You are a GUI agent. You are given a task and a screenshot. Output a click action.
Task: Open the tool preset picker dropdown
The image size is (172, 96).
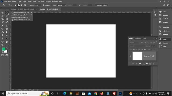click(10, 5)
